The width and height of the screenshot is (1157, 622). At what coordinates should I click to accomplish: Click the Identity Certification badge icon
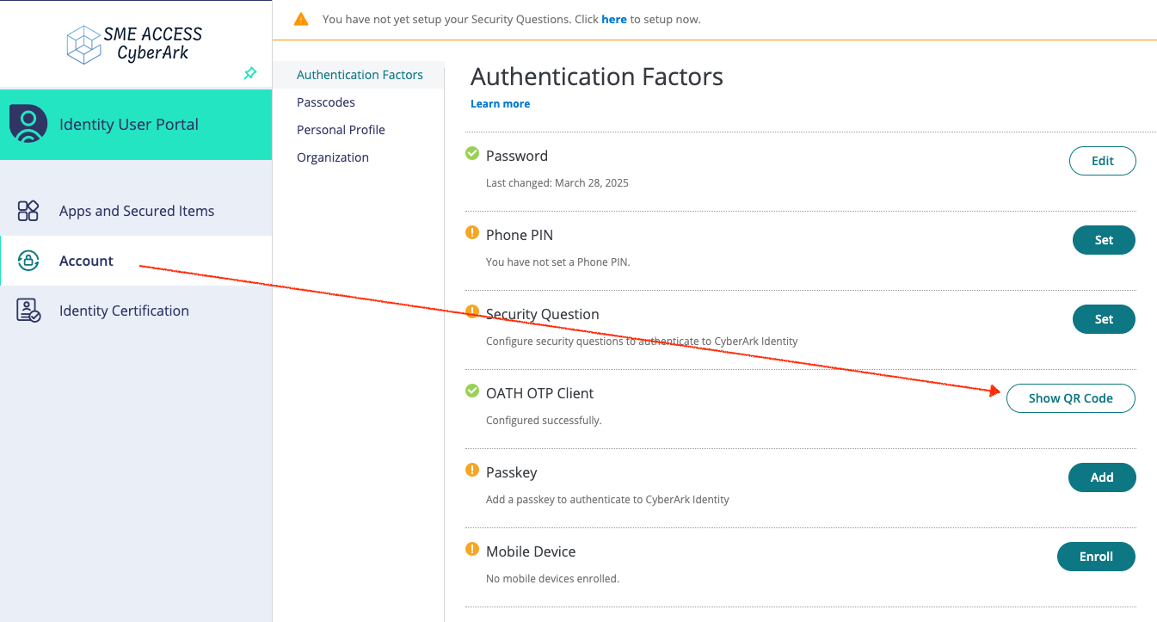(28, 310)
